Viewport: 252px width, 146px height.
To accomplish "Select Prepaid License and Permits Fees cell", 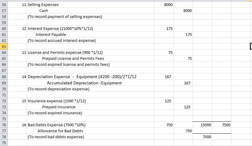I will [x=91, y=59].
